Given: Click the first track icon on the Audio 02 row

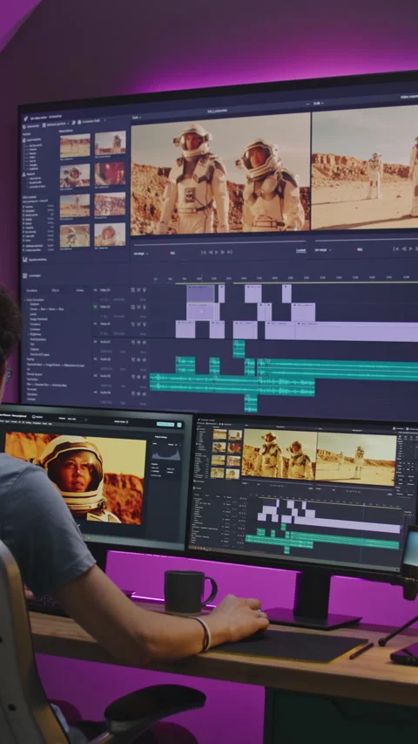Looking at the screenshot, I should [132, 359].
